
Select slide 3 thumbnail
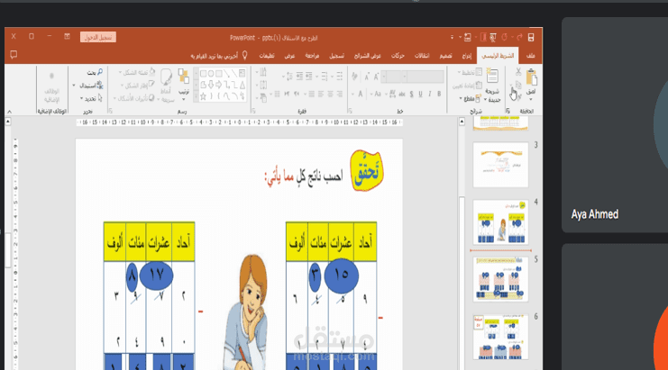click(500, 165)
